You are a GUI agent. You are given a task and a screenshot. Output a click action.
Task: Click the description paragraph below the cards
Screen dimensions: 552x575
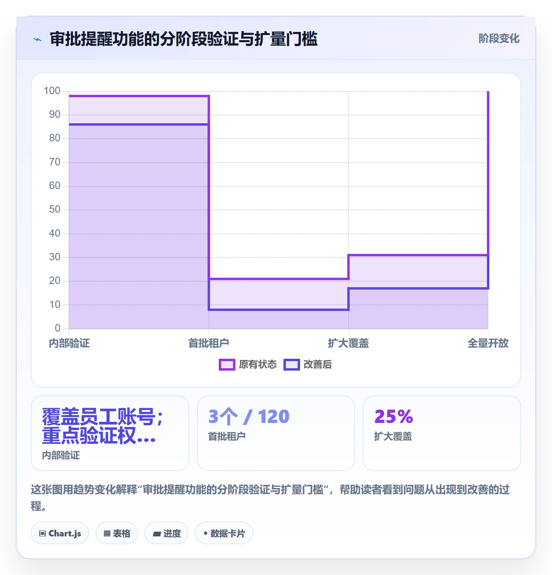pyautogui.click(x=270, y=498)
